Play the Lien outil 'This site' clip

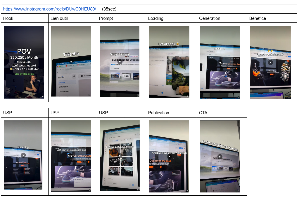(71, 61)
